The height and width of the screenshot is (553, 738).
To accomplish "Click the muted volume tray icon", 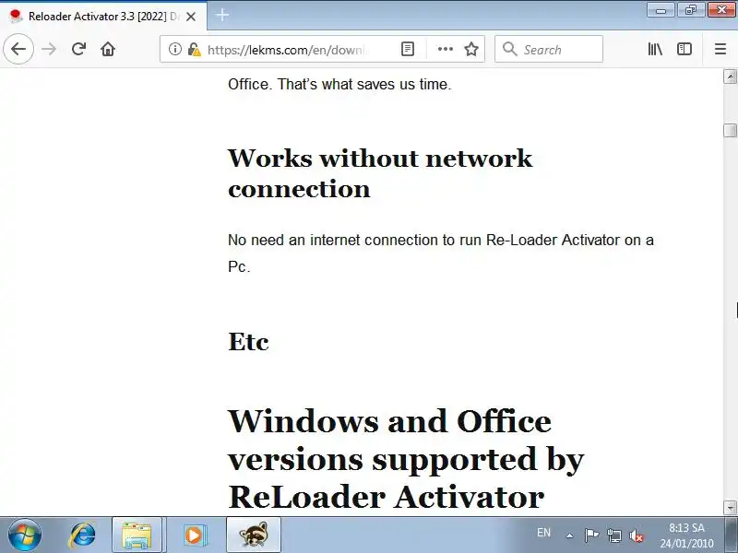I will coord(637,535).
